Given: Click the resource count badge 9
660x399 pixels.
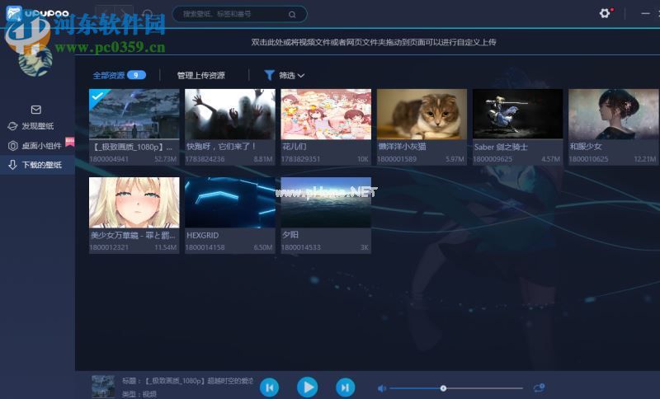Looking at the screenshot, I should coord(136,75).
